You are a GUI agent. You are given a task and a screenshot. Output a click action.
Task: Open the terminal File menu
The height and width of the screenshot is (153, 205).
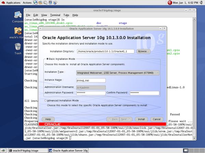[x=28, y=15]
